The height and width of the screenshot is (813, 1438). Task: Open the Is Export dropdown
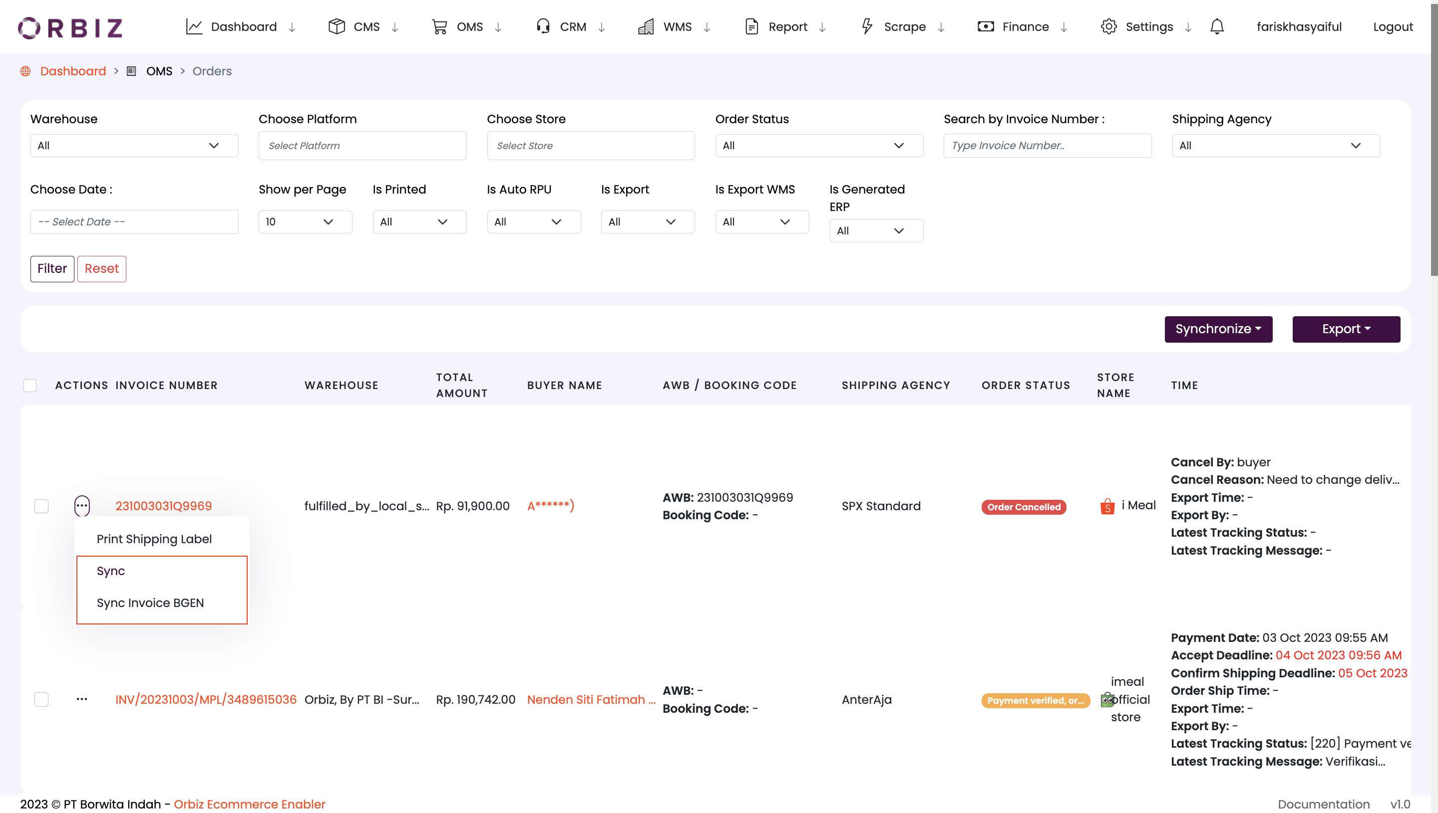coord(648,221)
